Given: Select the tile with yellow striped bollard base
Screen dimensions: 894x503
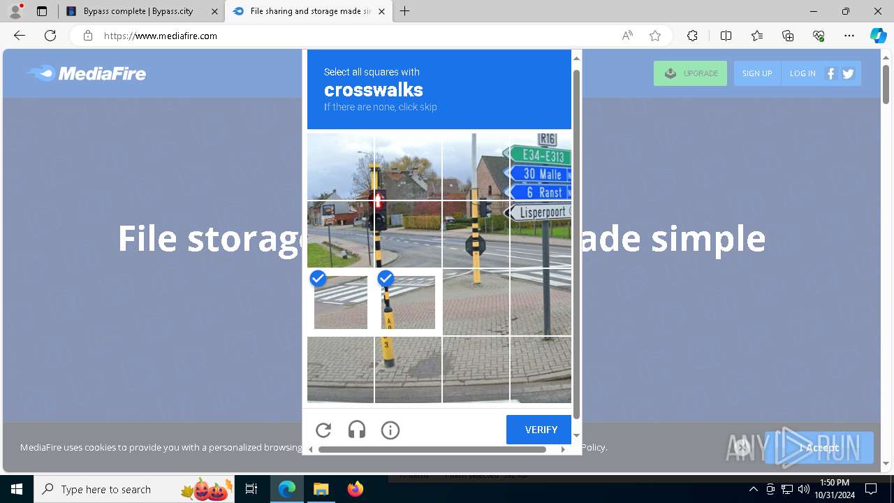Looking at the screenshot, I should click(x=408, y=370).
